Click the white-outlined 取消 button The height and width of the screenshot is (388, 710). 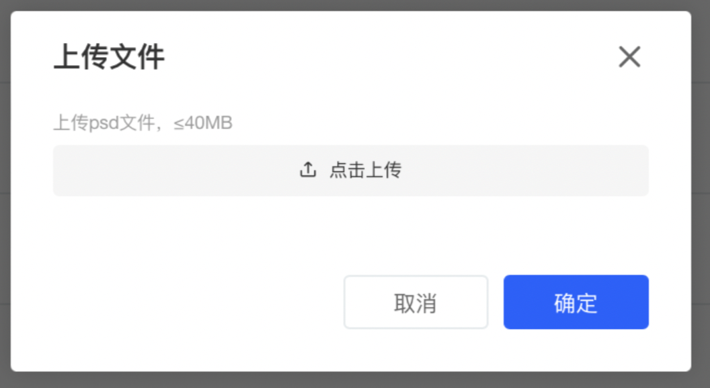pyautogui.click(x=416, y=302)
